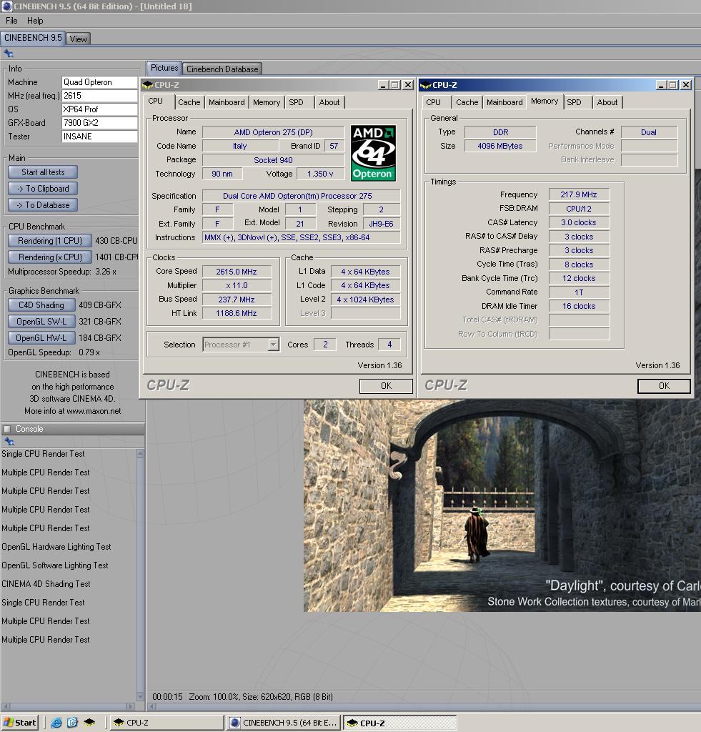Open SPD tab in the CPU-Z memory window

pos(574,102)
